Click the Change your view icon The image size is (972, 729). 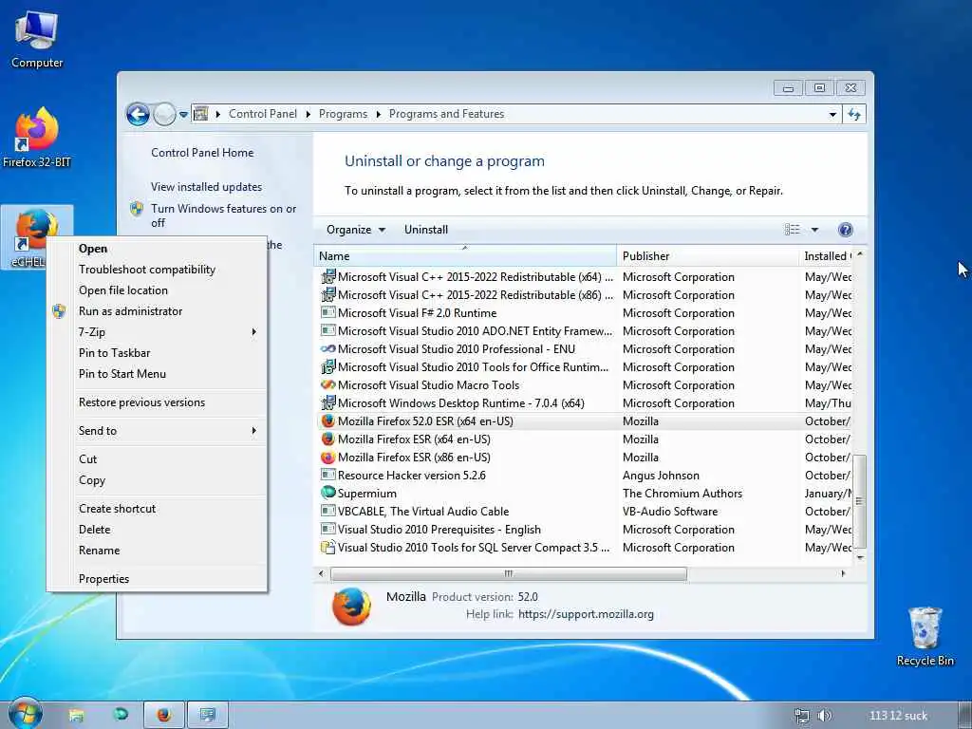point(793,230)
